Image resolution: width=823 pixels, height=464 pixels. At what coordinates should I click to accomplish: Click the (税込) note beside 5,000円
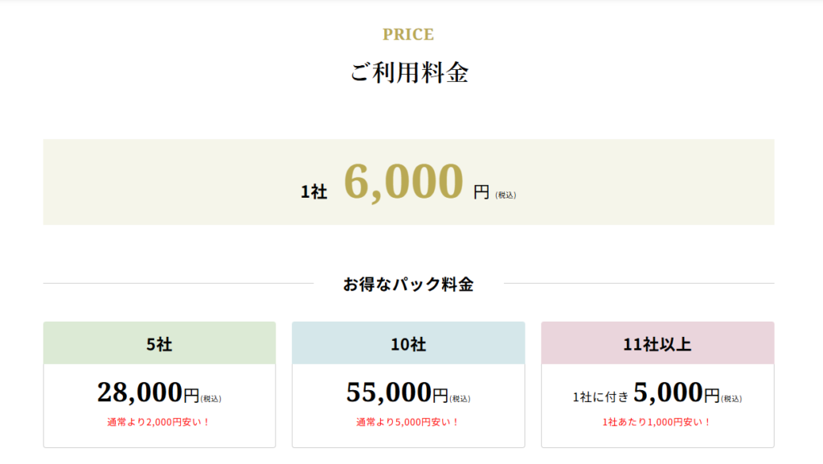pos(731,398)
